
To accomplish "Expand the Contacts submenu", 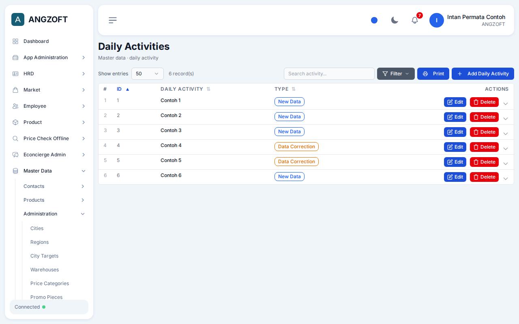I will pos(54,186).
